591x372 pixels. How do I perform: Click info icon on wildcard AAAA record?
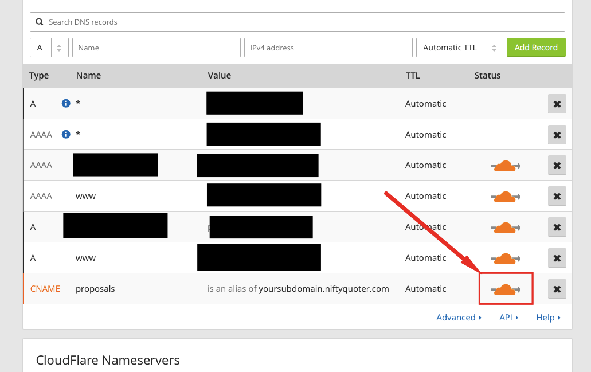point(66,135)
